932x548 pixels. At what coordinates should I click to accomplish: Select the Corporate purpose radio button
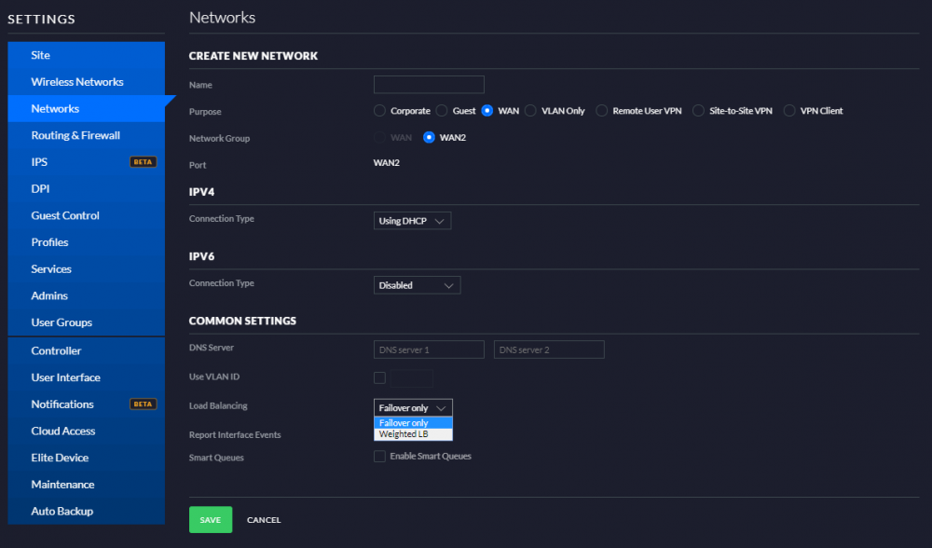click(x=379, y=111)
